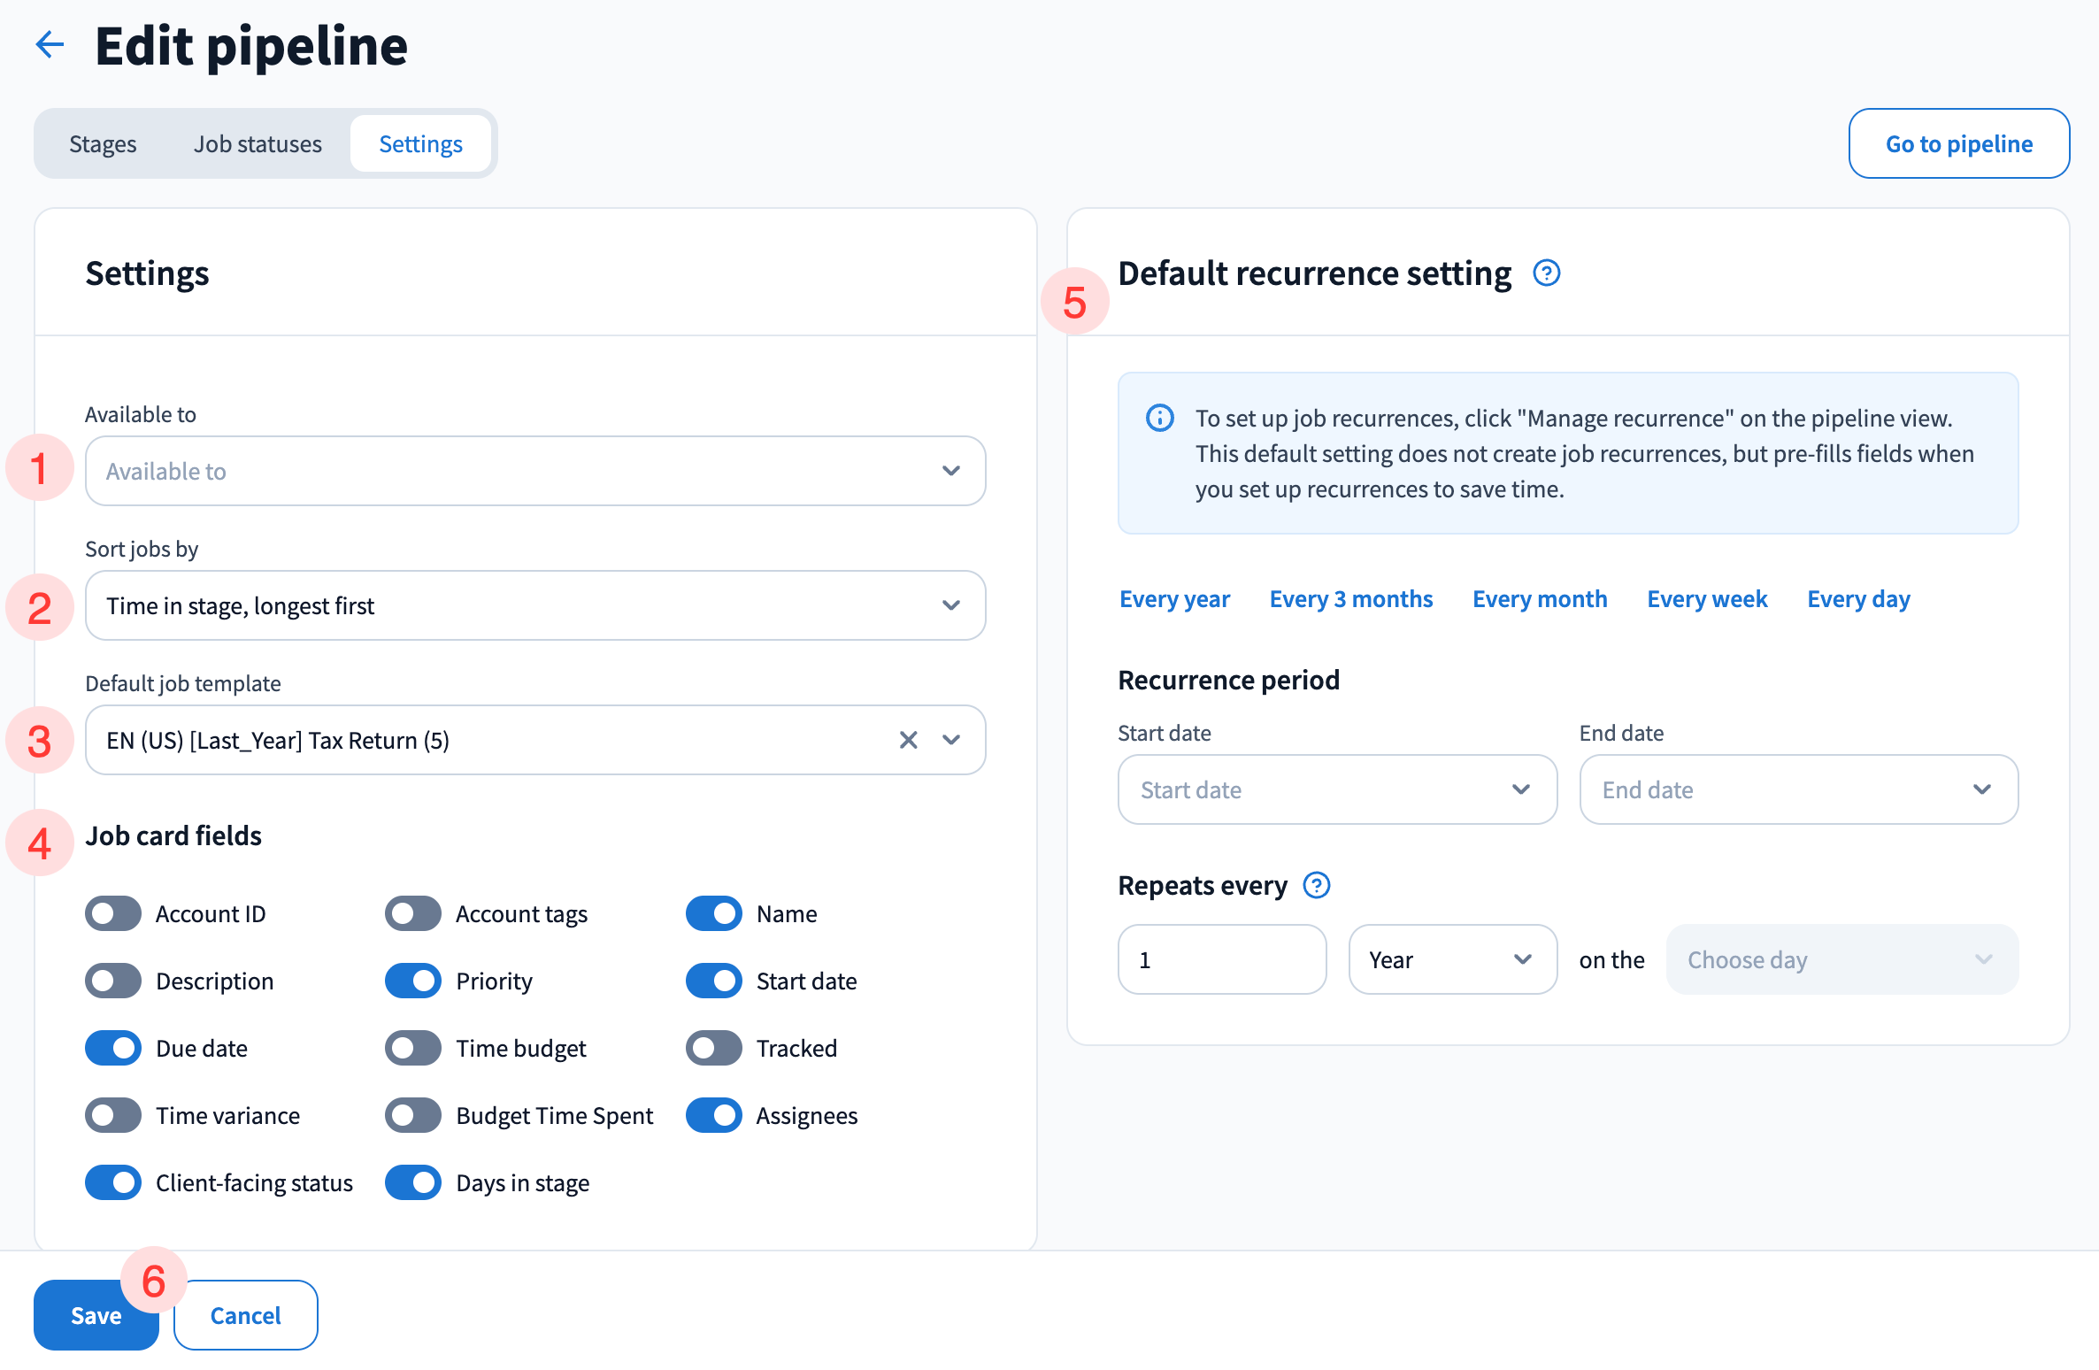
Task: Click the back arrow icon
Action: 50,44
